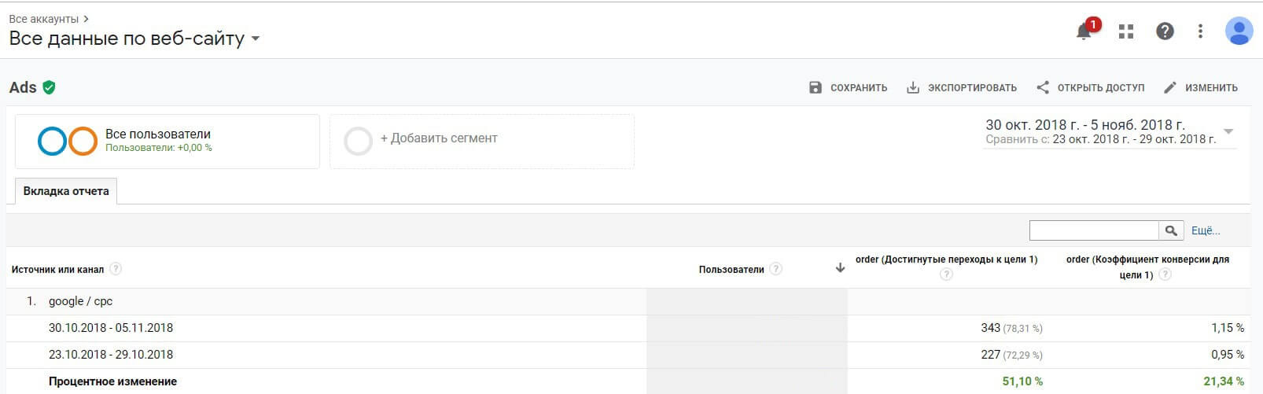Export the report via Экспортировать
This screenshot has width=1263, height=394.
(x=961, y=88)
